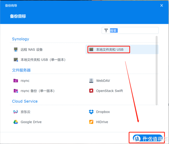This screenshot has height=144, width=169.
Task: Choose Google Drive cloud service label
Action: (x=31, y=122)
